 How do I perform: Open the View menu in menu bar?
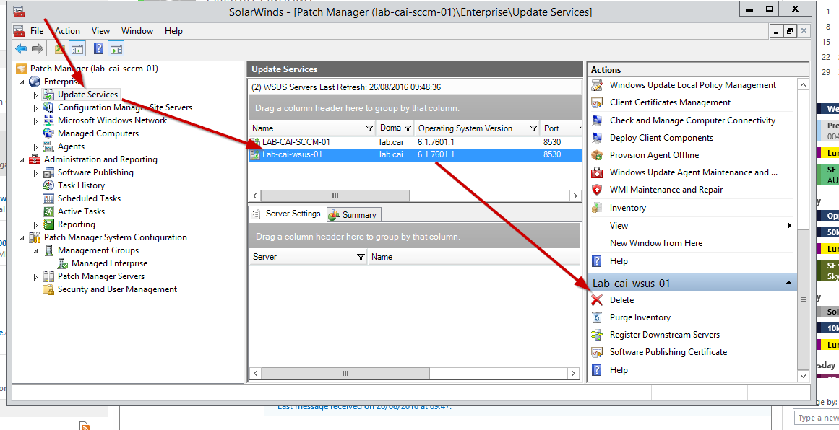(x=100, y=31)
